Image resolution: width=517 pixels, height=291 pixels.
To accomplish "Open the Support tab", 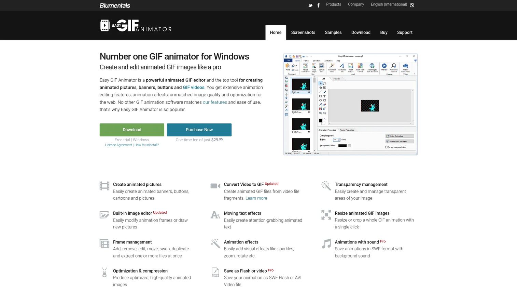I will (x=405, y=32).
